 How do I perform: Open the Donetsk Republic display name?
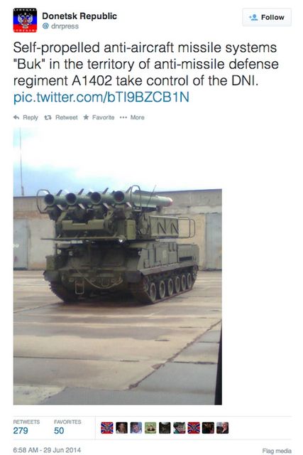[x=79, y=16]
